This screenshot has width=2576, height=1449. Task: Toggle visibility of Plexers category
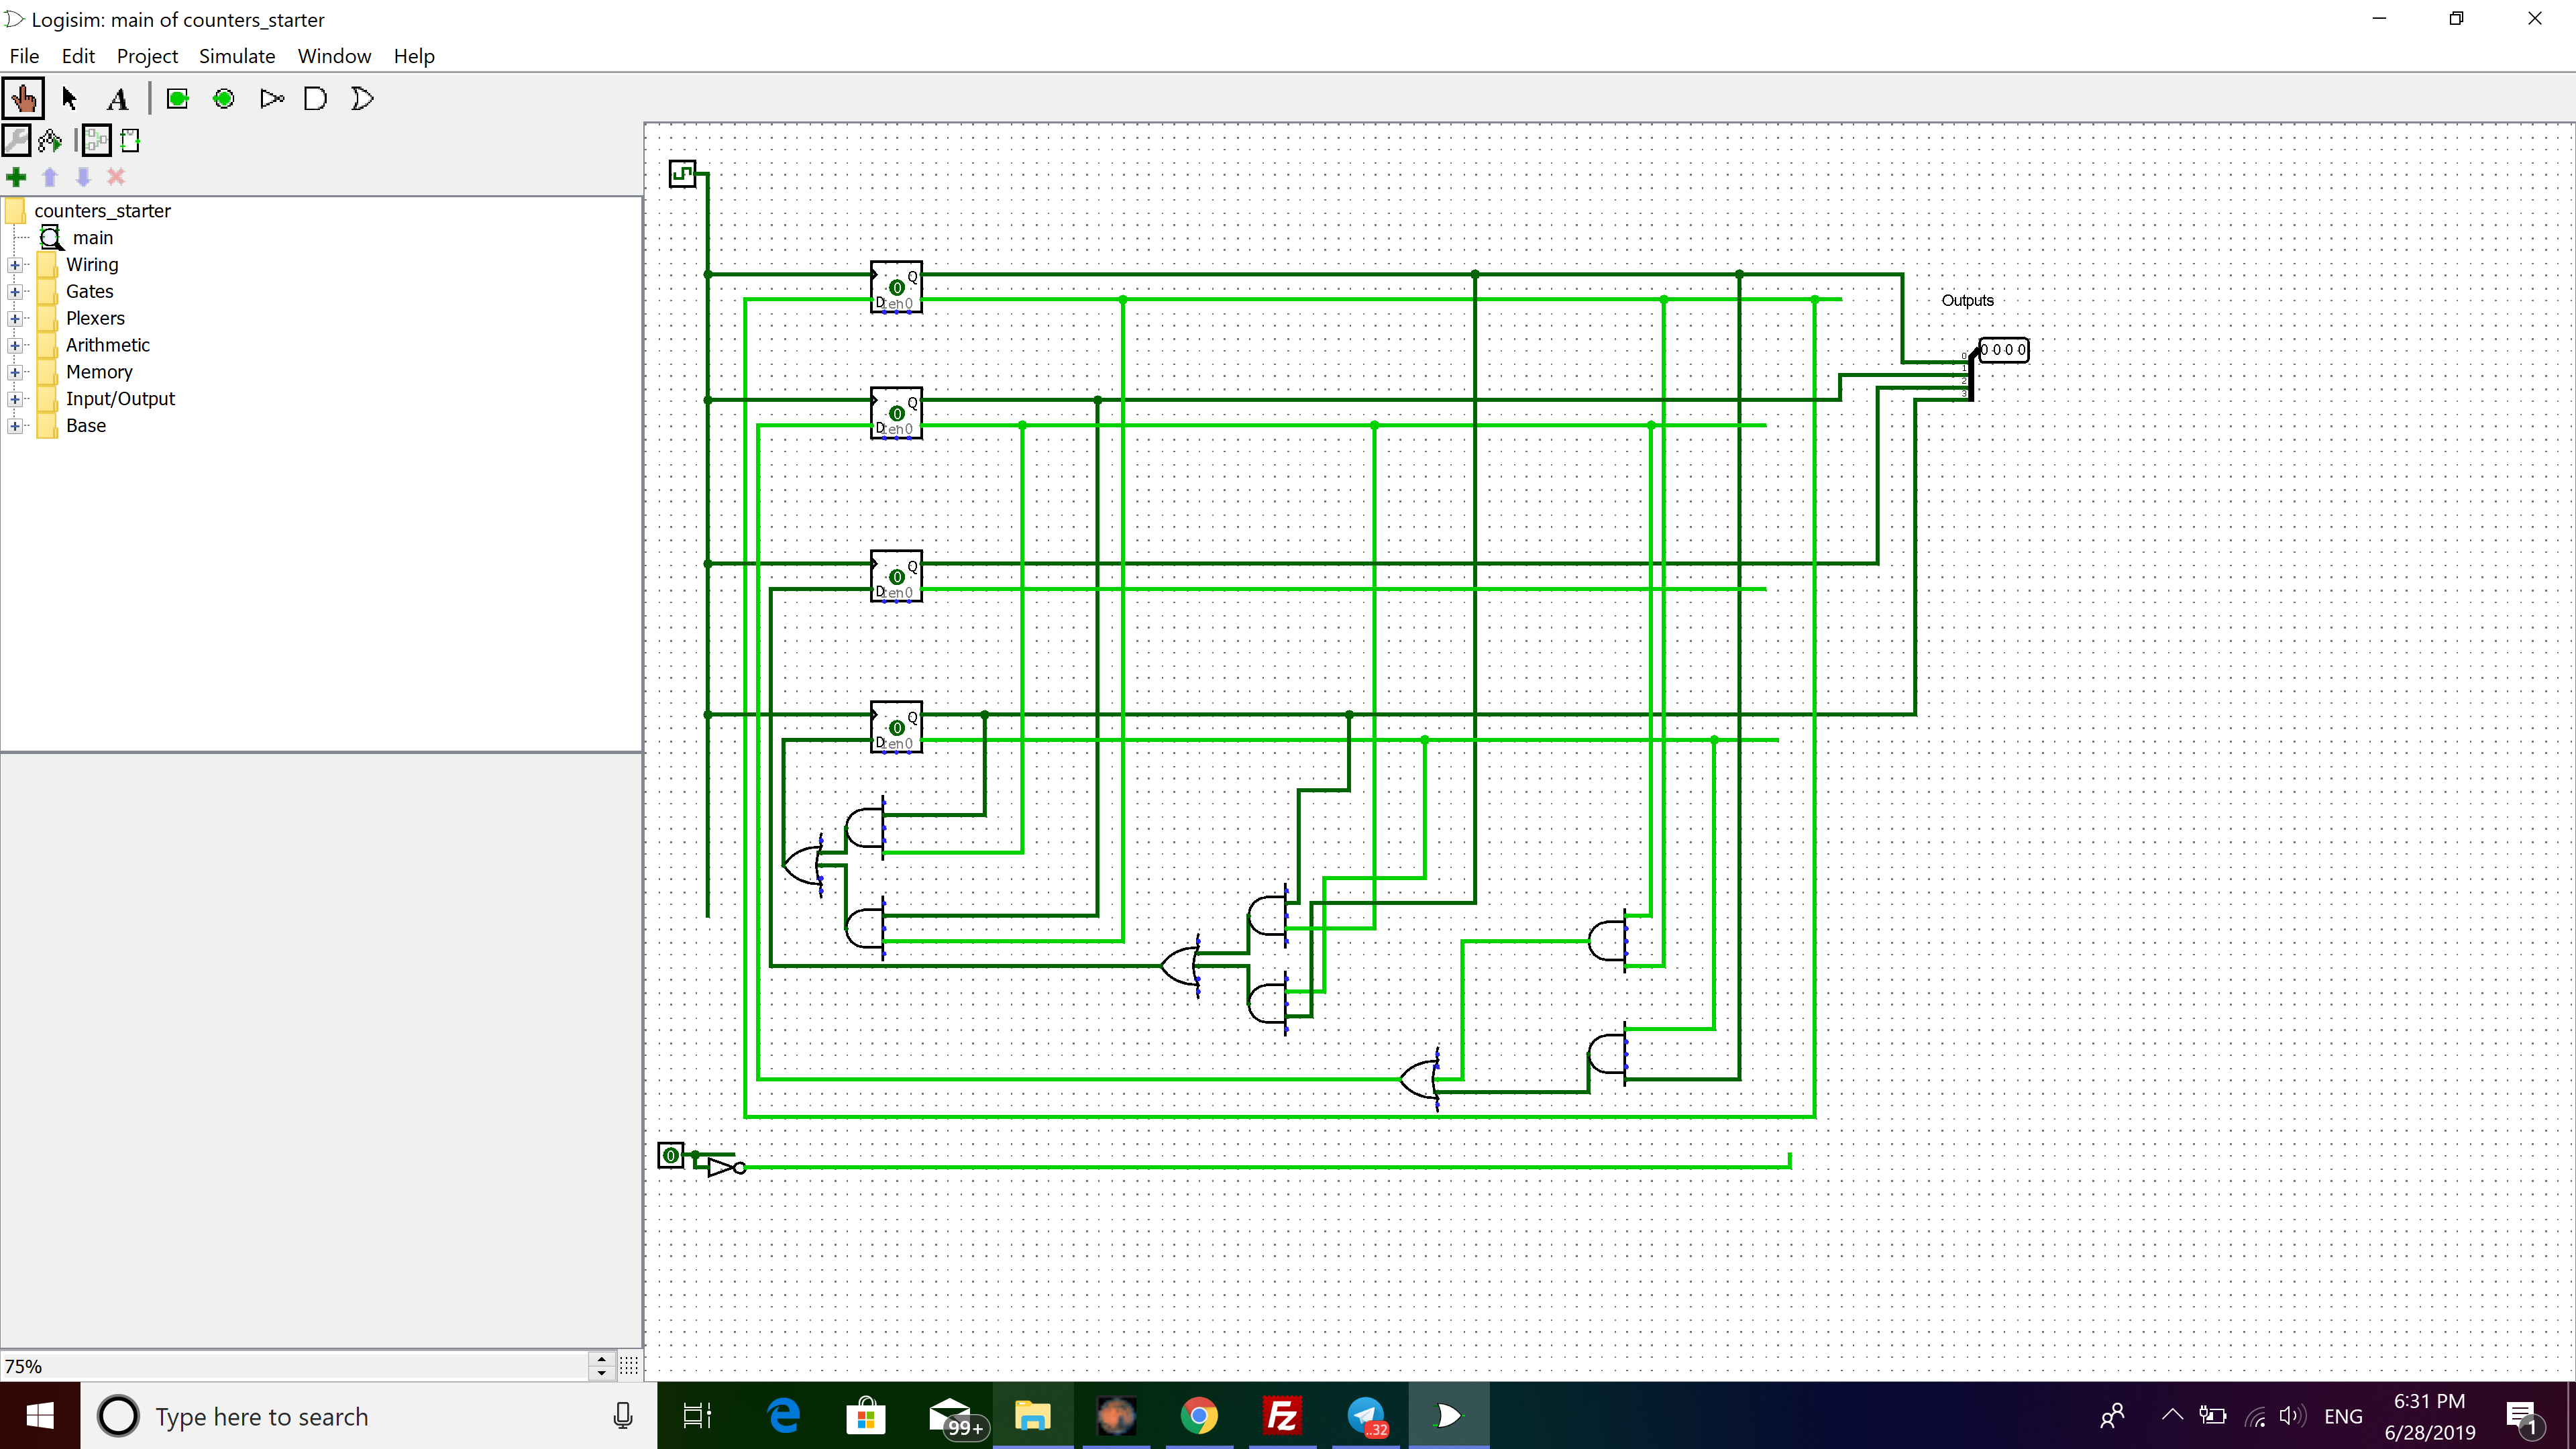(14, 317)
